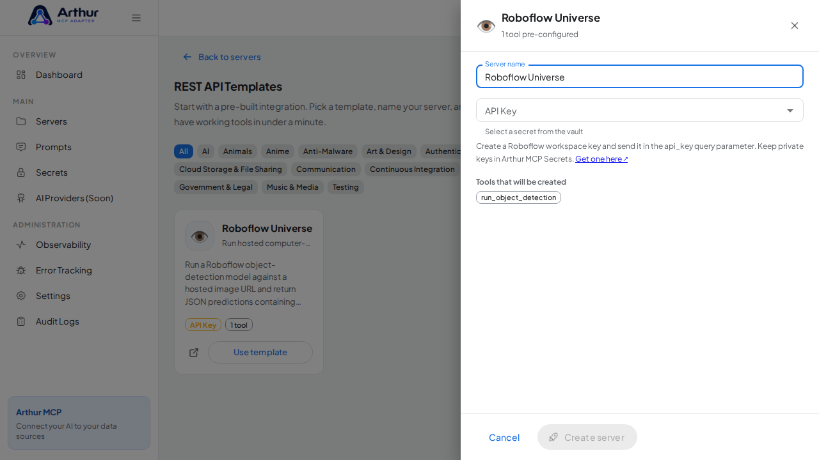The height and width of the screenshot is (460, 819).
Task: Open external link icon on Roboflow card
Action: [x=194, y=353]
